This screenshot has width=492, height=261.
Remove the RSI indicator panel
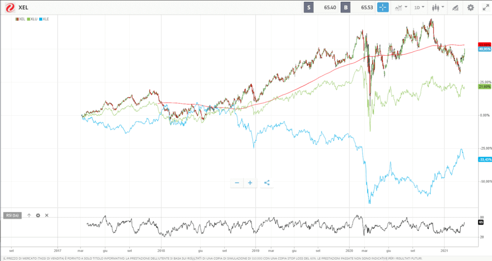[47, 215]
